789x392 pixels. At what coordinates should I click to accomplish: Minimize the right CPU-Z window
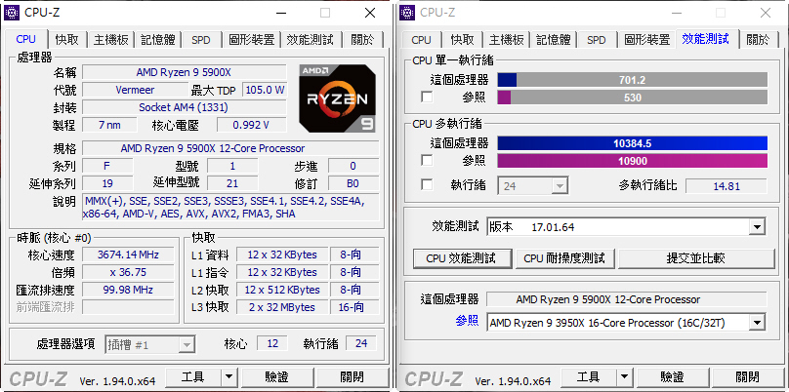pos(676,13)
